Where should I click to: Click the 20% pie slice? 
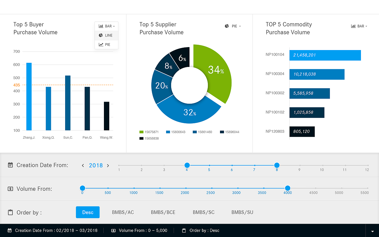click(x=162, y=86)
